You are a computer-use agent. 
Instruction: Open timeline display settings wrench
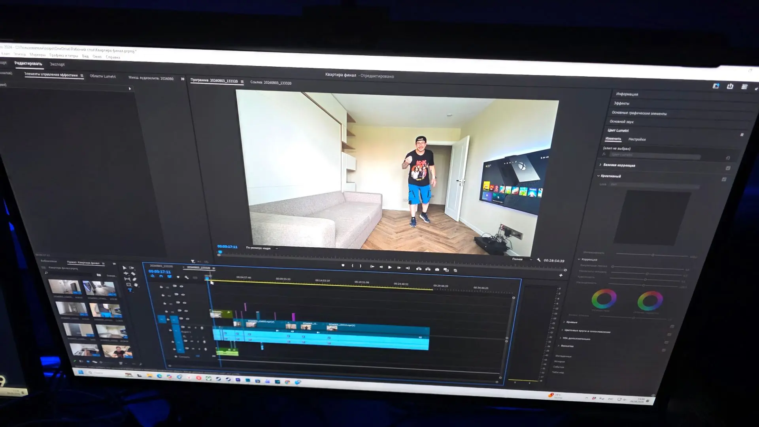pos(186,277)
